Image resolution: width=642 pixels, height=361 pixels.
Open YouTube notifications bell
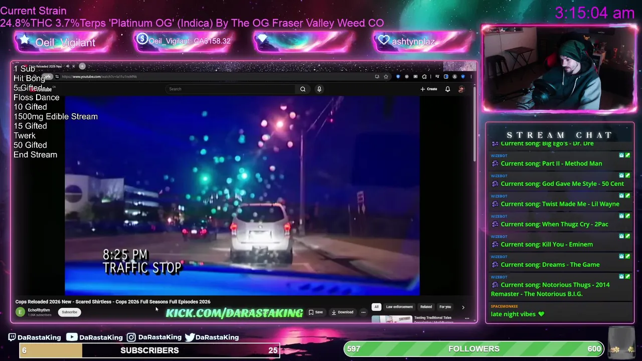(447, 89)
